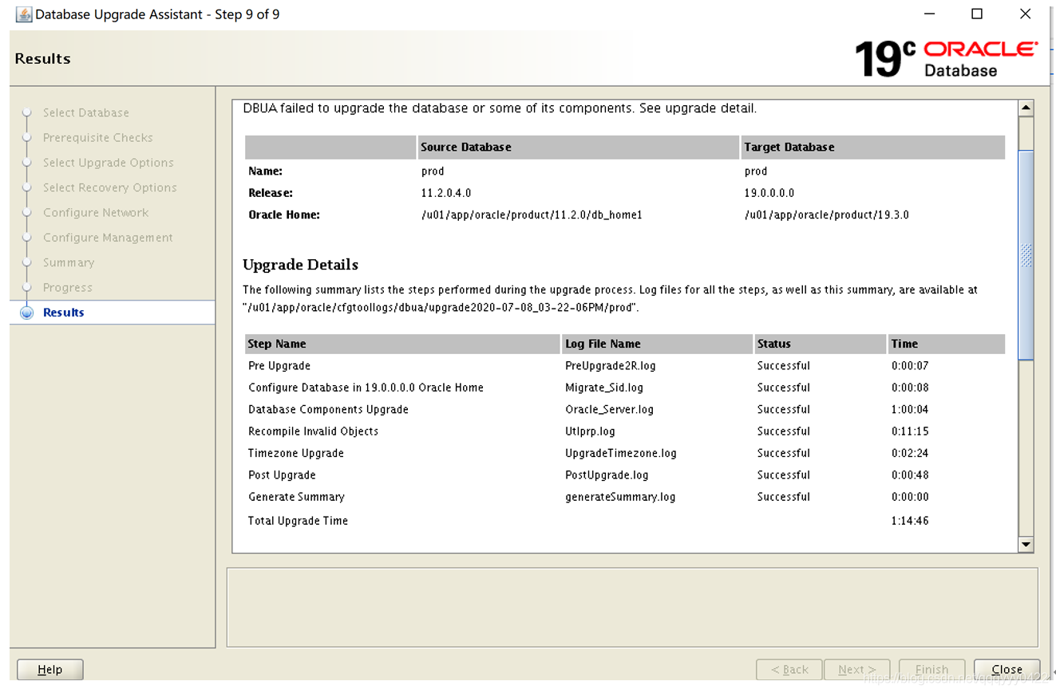Click Database Components Upgrade step name
Viewport: 1056px width, 693px height.
[x=328, y=409]
